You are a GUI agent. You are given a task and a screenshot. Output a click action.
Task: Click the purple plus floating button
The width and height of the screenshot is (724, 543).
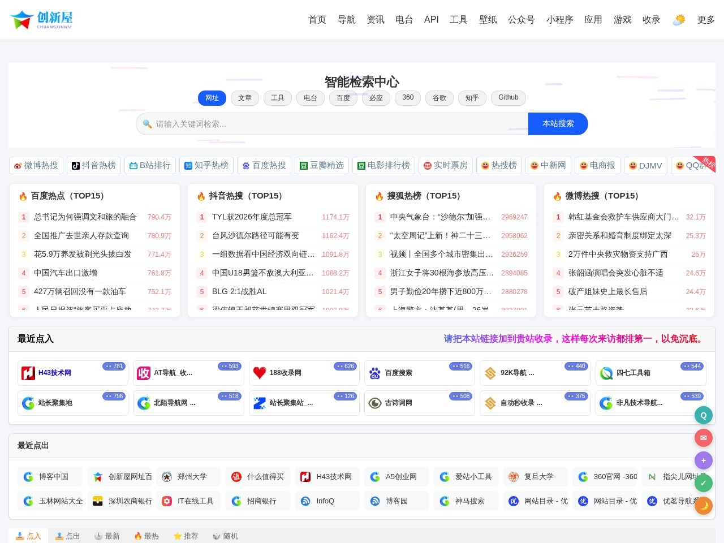(704, 460)
